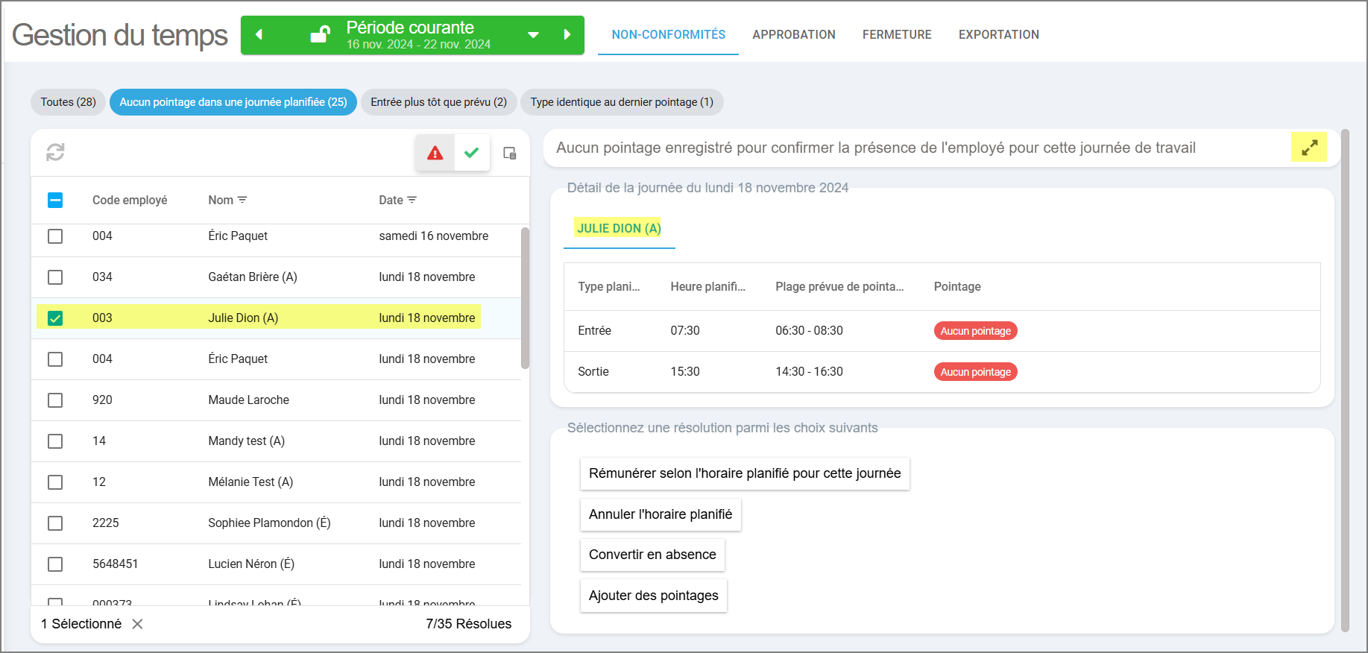Click the Plage prévue de pointage column header
Screen dimensions: 1368x653
point(839,286)
